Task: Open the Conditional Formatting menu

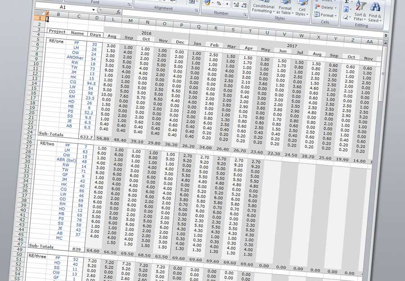Action: click(x=263, y=6)
